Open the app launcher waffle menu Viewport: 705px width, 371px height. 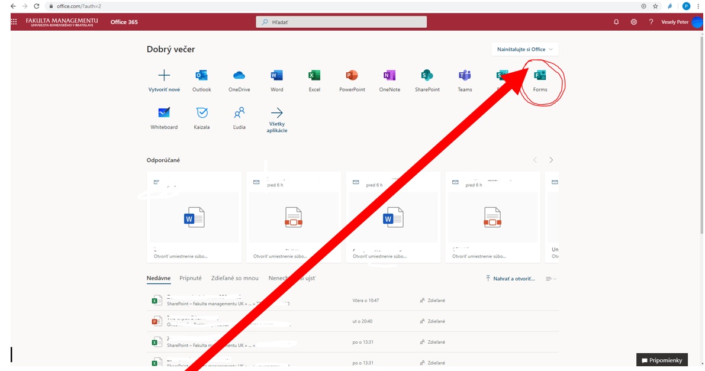point(14,22)
